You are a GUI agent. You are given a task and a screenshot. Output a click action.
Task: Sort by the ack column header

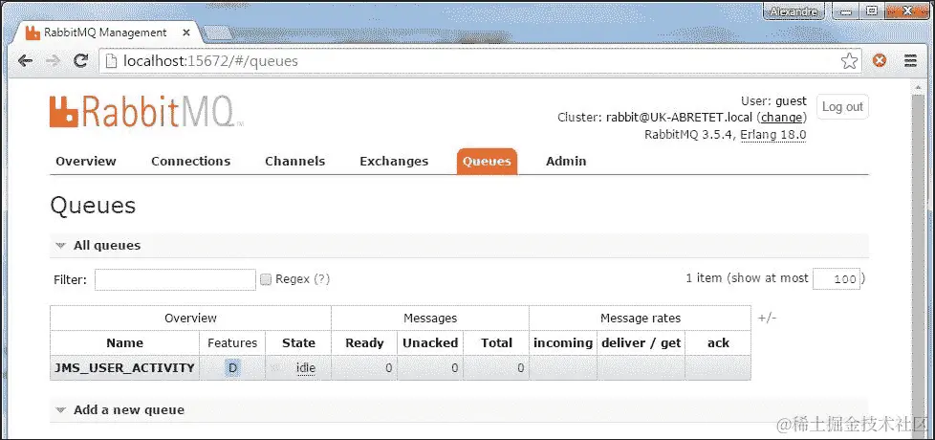[718, 342]
